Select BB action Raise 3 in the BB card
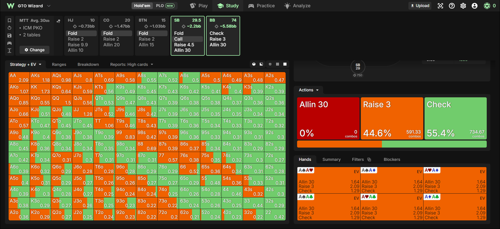The height and width of the screenshot is (229, 500). (217, 39)
